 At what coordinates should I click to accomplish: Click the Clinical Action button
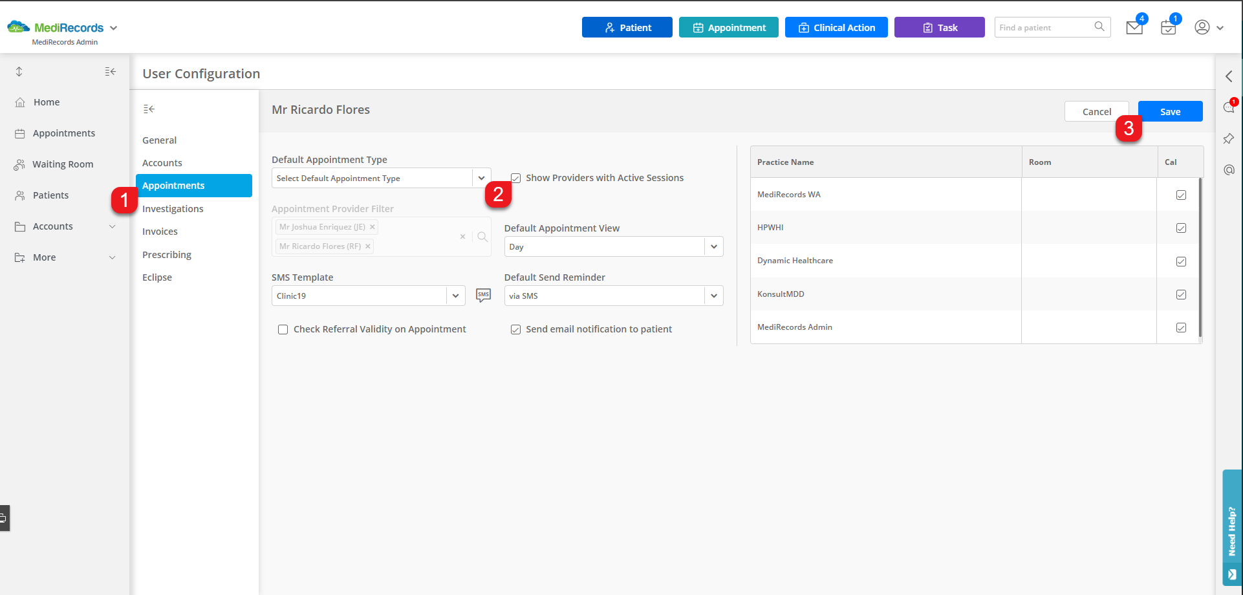pyautogui.click(x=836, y=27)
